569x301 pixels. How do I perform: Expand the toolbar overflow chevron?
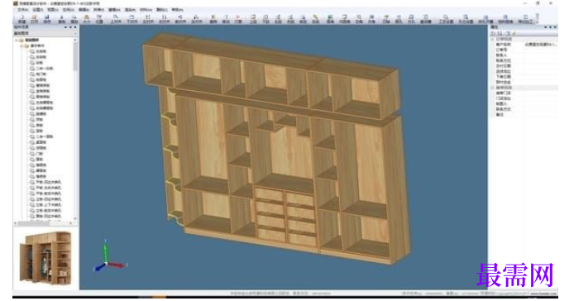pos(538,19)
